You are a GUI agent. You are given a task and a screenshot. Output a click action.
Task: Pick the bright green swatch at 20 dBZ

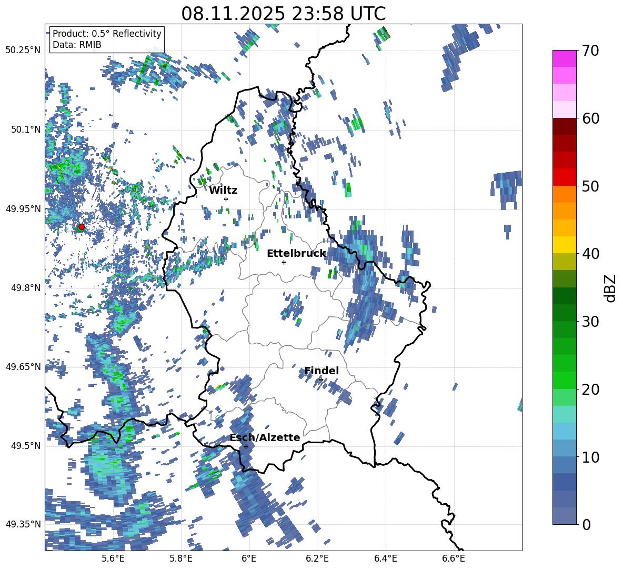[564, 380]
